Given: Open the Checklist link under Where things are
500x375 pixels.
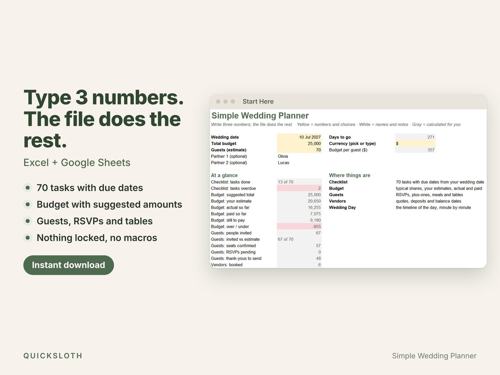Looking at the screenshot, I should tap(338, 182).
